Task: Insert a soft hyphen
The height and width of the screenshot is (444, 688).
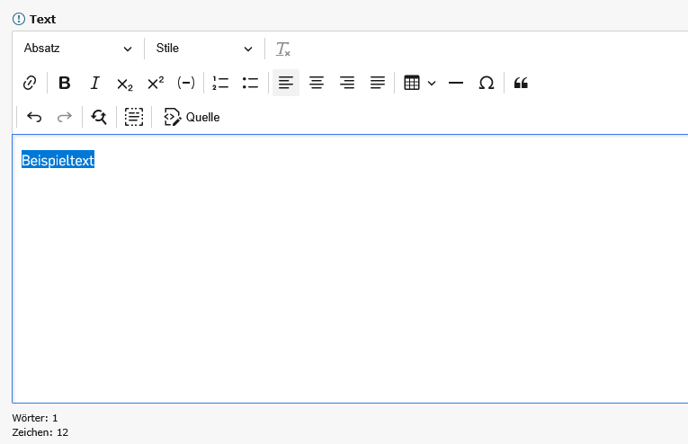Action: pos(186,83)
